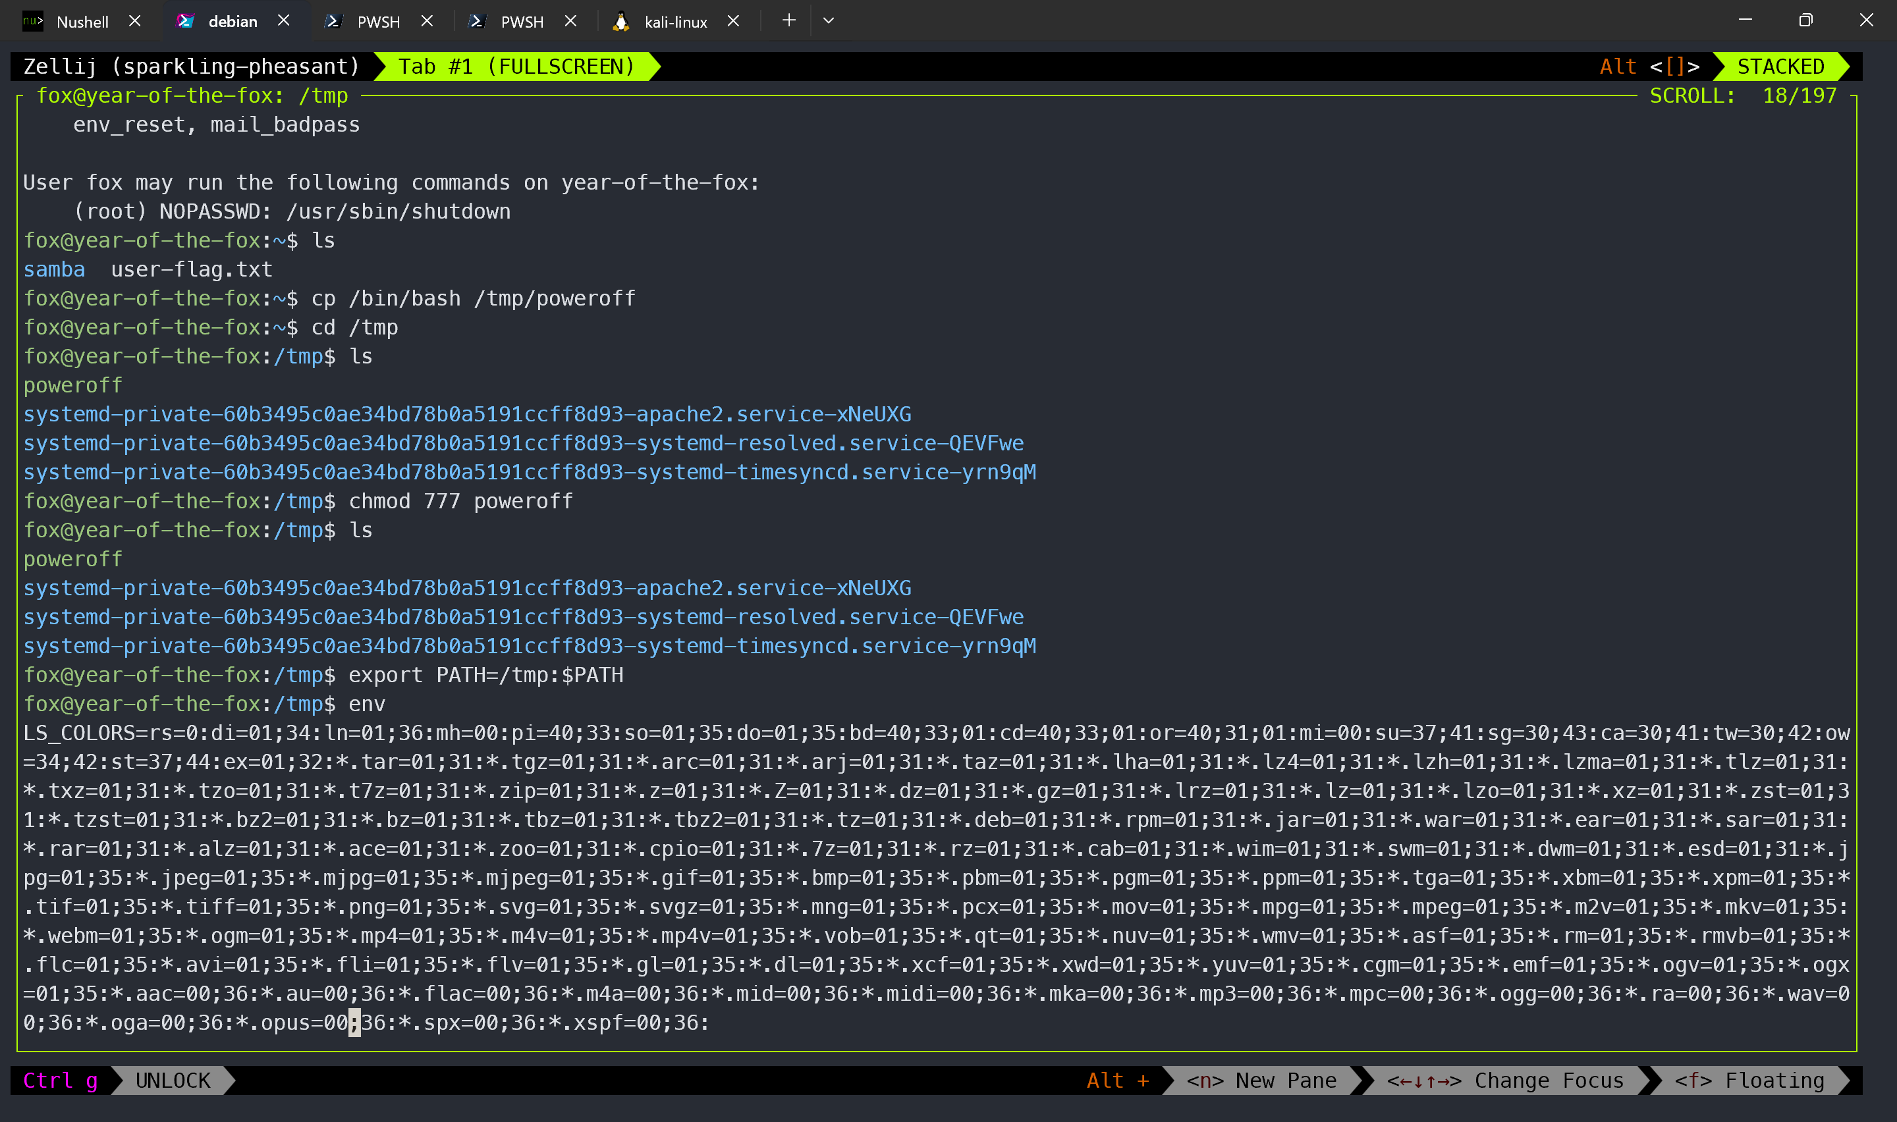Switch to the Nushell tab
The height and width of the screenshot is (1122, 1897).
coord(82,21)
